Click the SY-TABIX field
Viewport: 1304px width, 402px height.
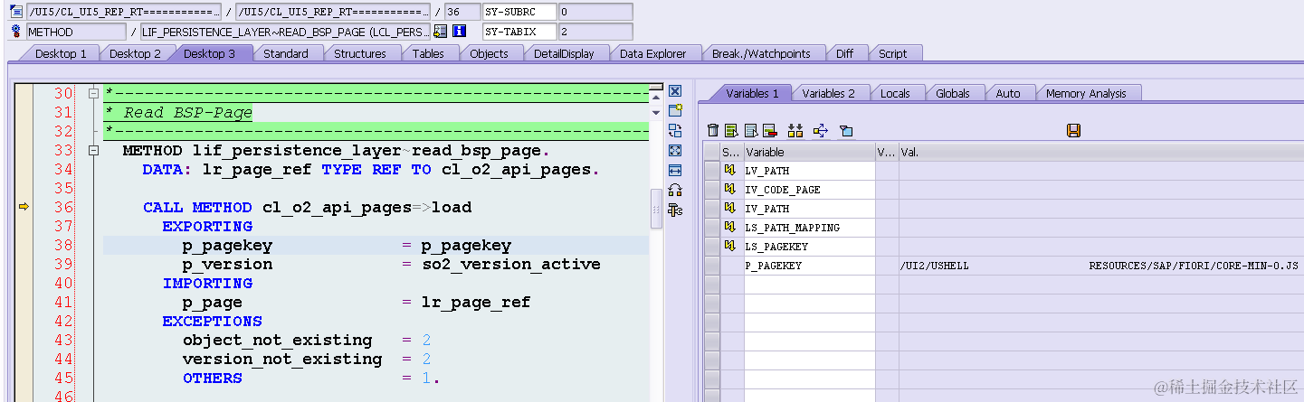pyautogui.click(x=519, y=33)
